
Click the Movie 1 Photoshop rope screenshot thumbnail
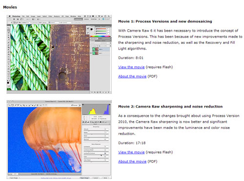pos(59,54)
